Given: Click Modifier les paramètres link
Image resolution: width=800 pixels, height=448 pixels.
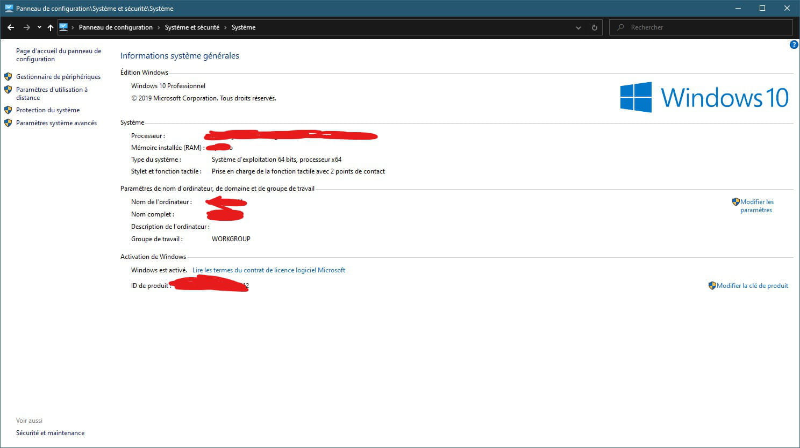Looking at the screenshot, I should (757, 206).
